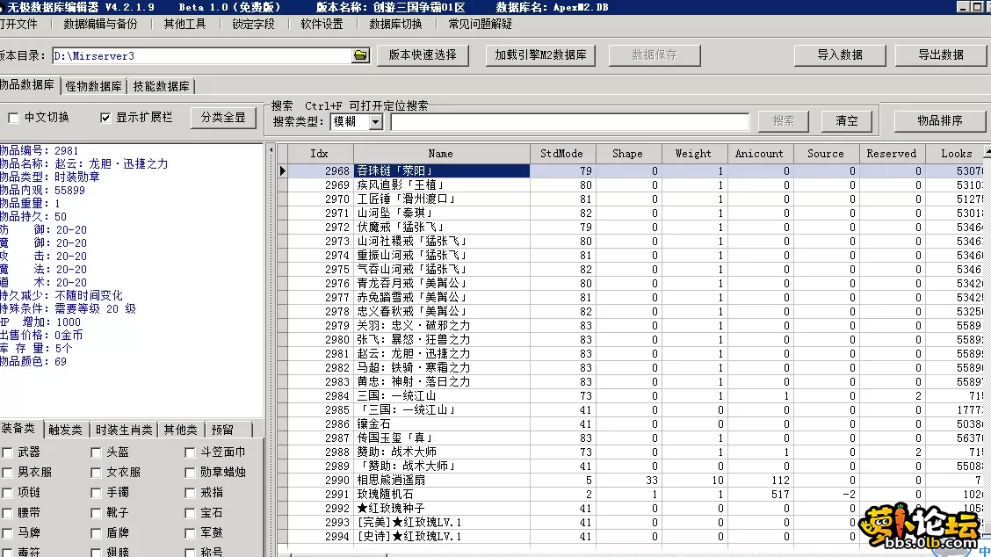This screenshot has height=557, width=991.
Task: Click inside the search input field
Action: [571, 121]
